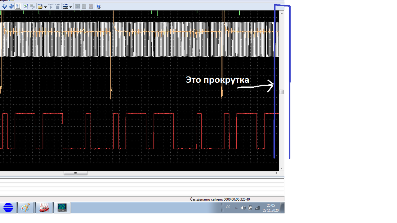Screen dimensions: 397x223
Task: Click the horizontal scrollbar thumb below the waveform
Action: tap(75, 173)
